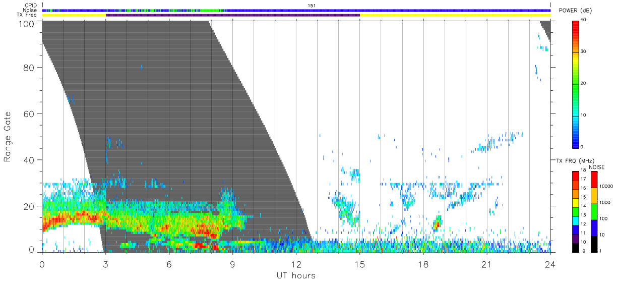Select the 12 tick on UT hours axis

(296, 264)
